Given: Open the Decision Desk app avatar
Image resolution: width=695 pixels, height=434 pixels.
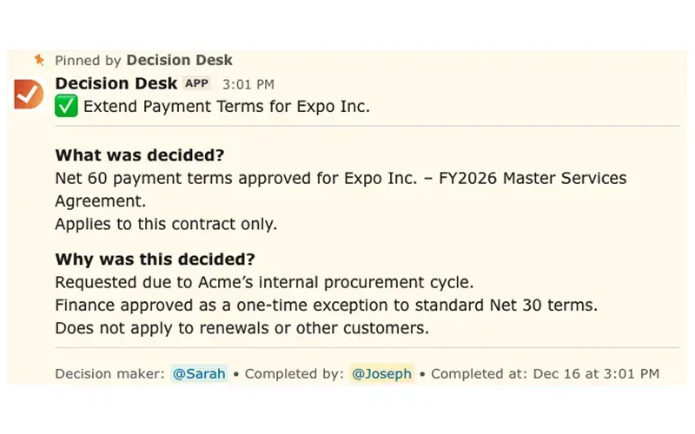Looking at the screenshot, I should click(x=29, y=94).
